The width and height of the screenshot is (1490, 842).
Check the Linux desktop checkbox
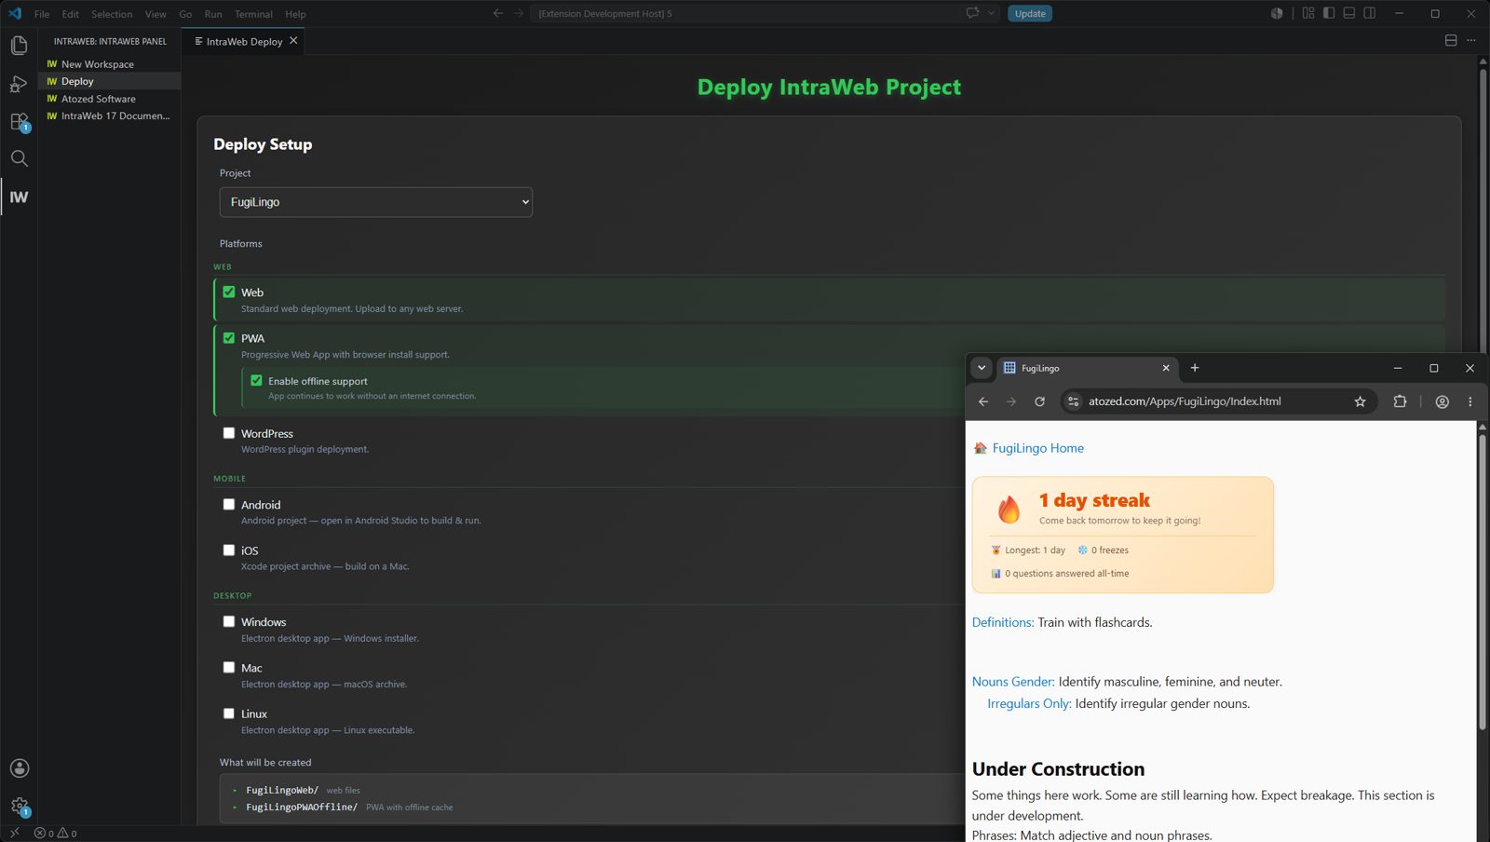click(x=229, y=713)
